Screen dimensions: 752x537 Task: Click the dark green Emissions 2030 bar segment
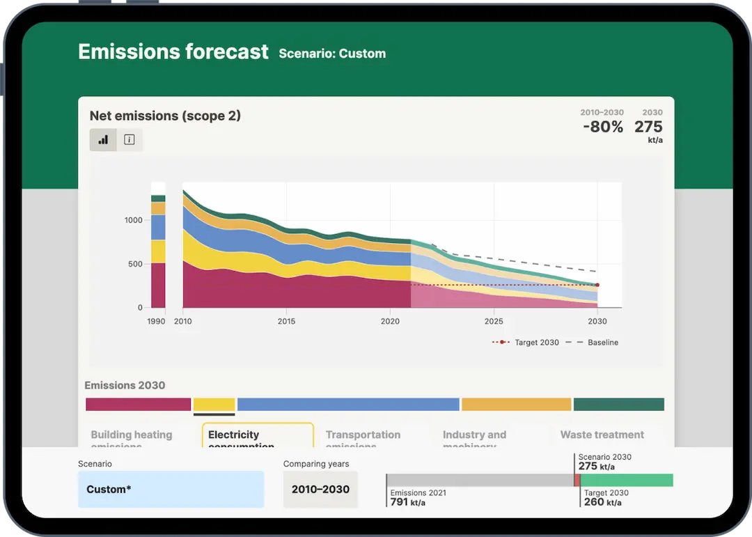pos(618,405)
